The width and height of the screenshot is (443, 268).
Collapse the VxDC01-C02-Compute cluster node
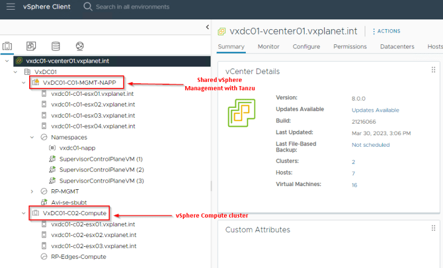pyautogui.click(x=24, y=213)
